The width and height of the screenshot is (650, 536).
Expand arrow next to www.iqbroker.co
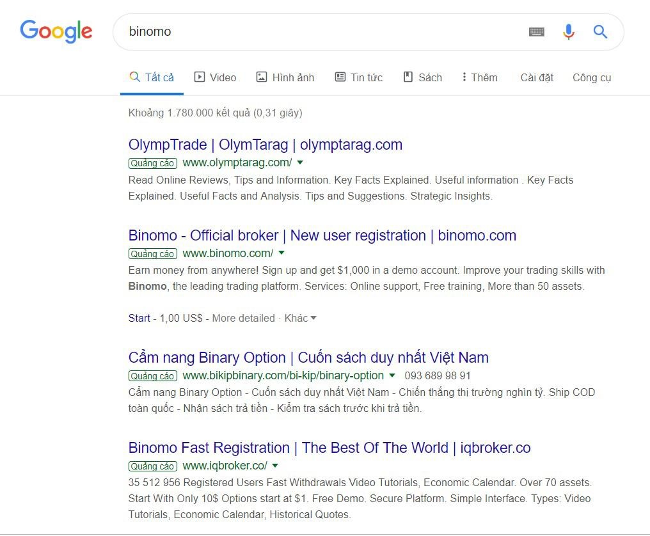[275, 466]
